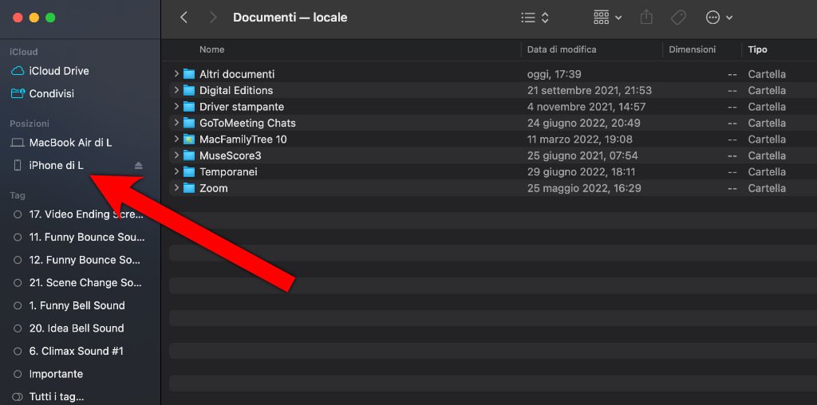Screen dimensions: 817x405
Task: Select the 17. Video Ending tag
Action: [78, 214]
